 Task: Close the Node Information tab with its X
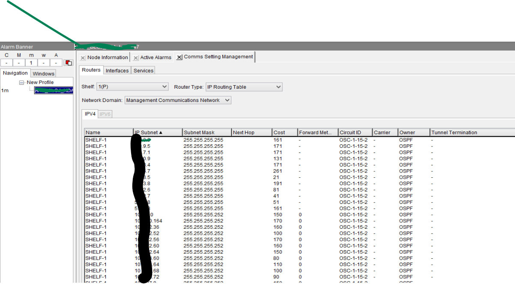(x=83, y=58)
